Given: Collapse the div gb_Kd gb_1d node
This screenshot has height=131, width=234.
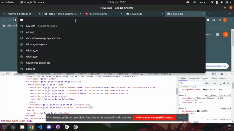Looking at the screenshot, I should [26, 82].
